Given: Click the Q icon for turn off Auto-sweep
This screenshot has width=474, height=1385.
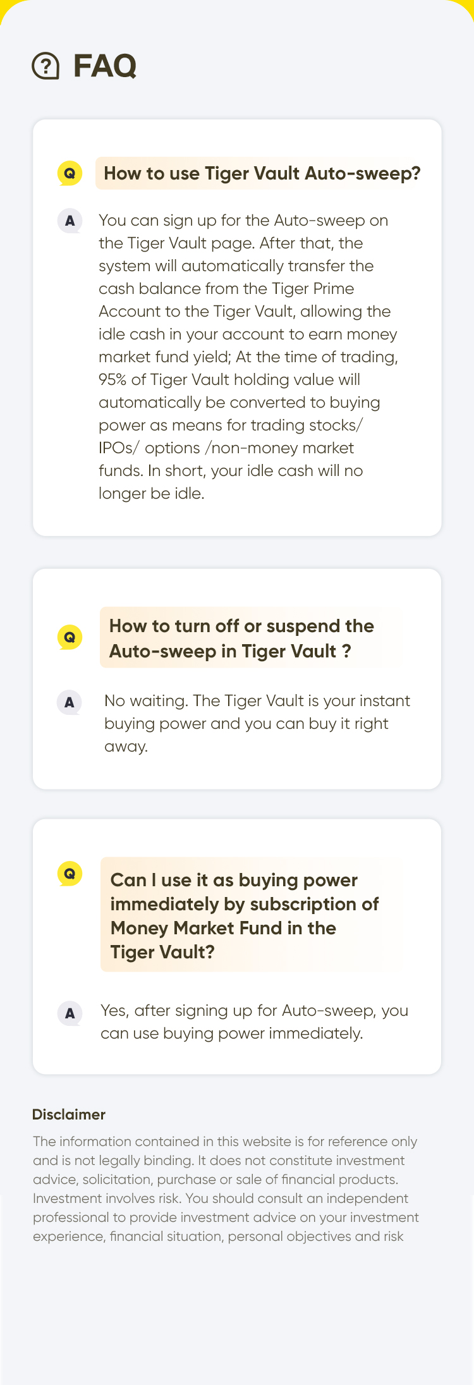Looking at the screenshot, I should tap(70, 637).
